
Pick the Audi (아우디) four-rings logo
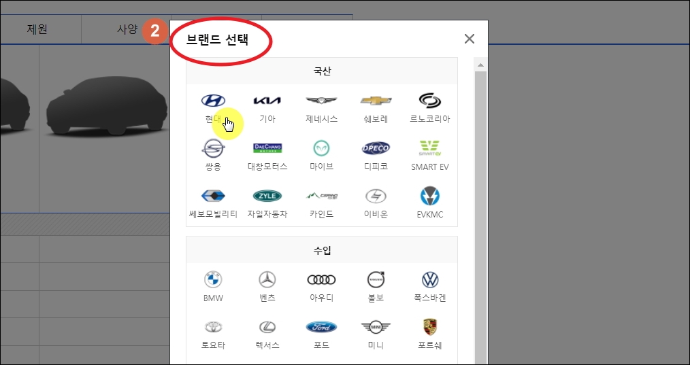pyautogui.click(x=321, y=279)
